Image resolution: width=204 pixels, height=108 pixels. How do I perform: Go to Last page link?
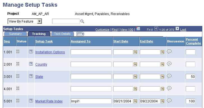[183, 30]
